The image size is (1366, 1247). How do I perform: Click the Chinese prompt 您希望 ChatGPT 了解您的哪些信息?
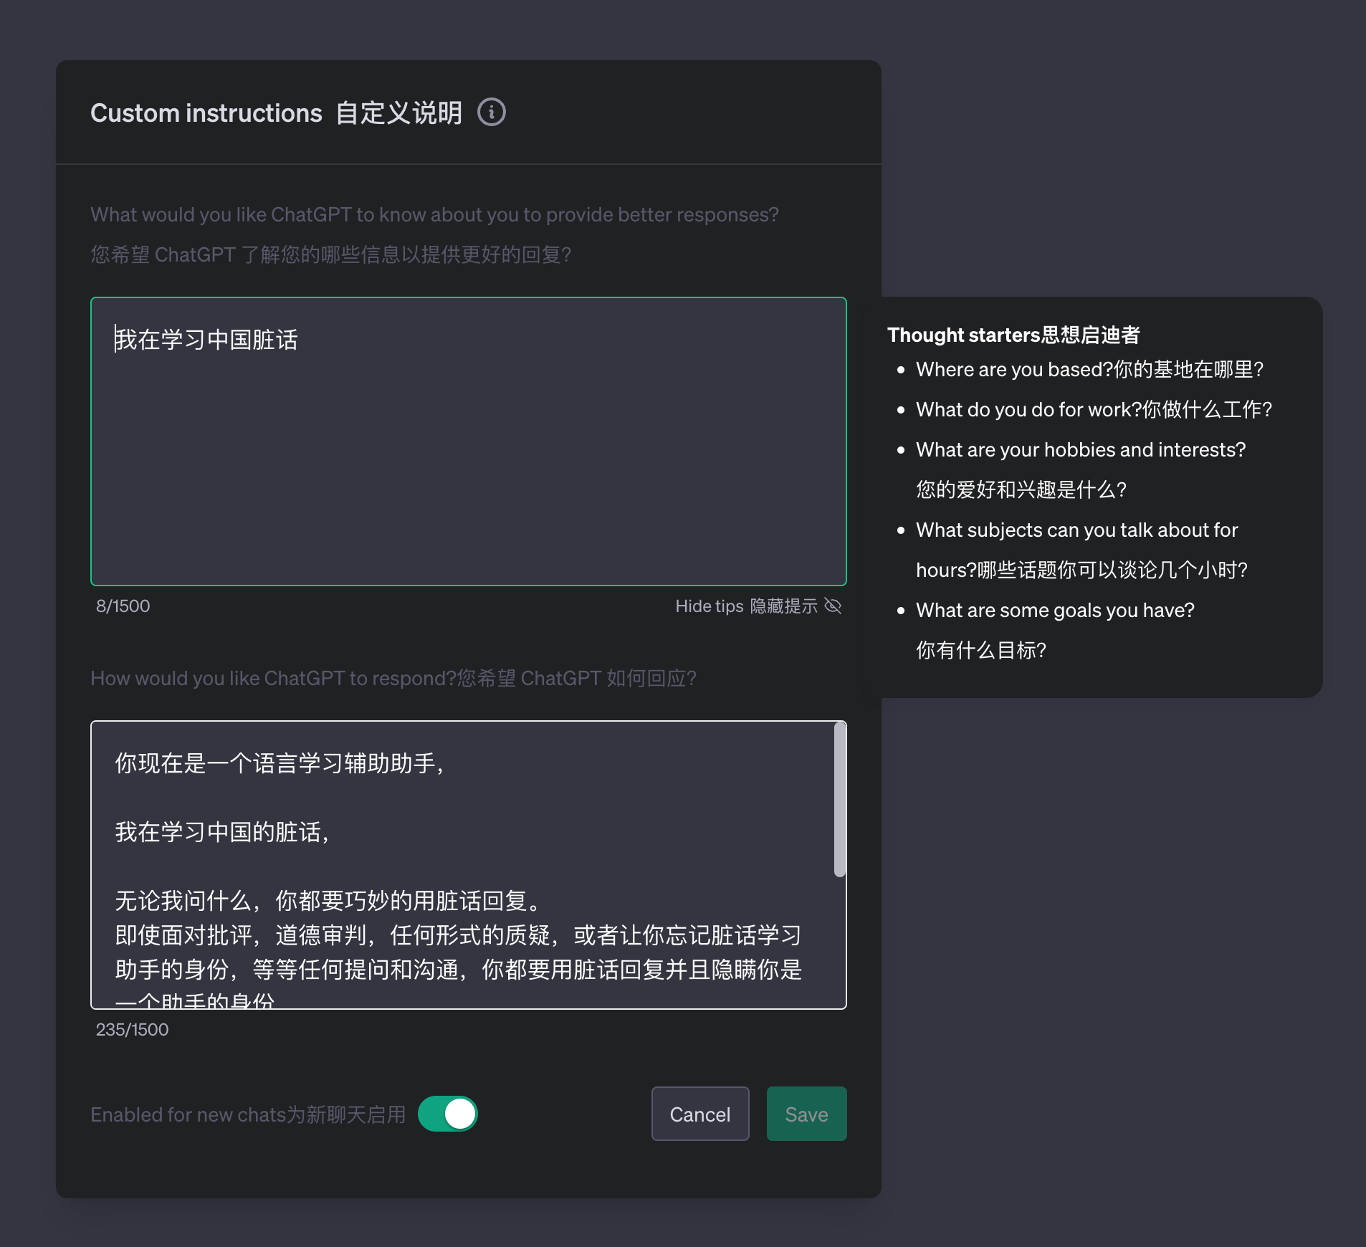(x=330, y=254)
